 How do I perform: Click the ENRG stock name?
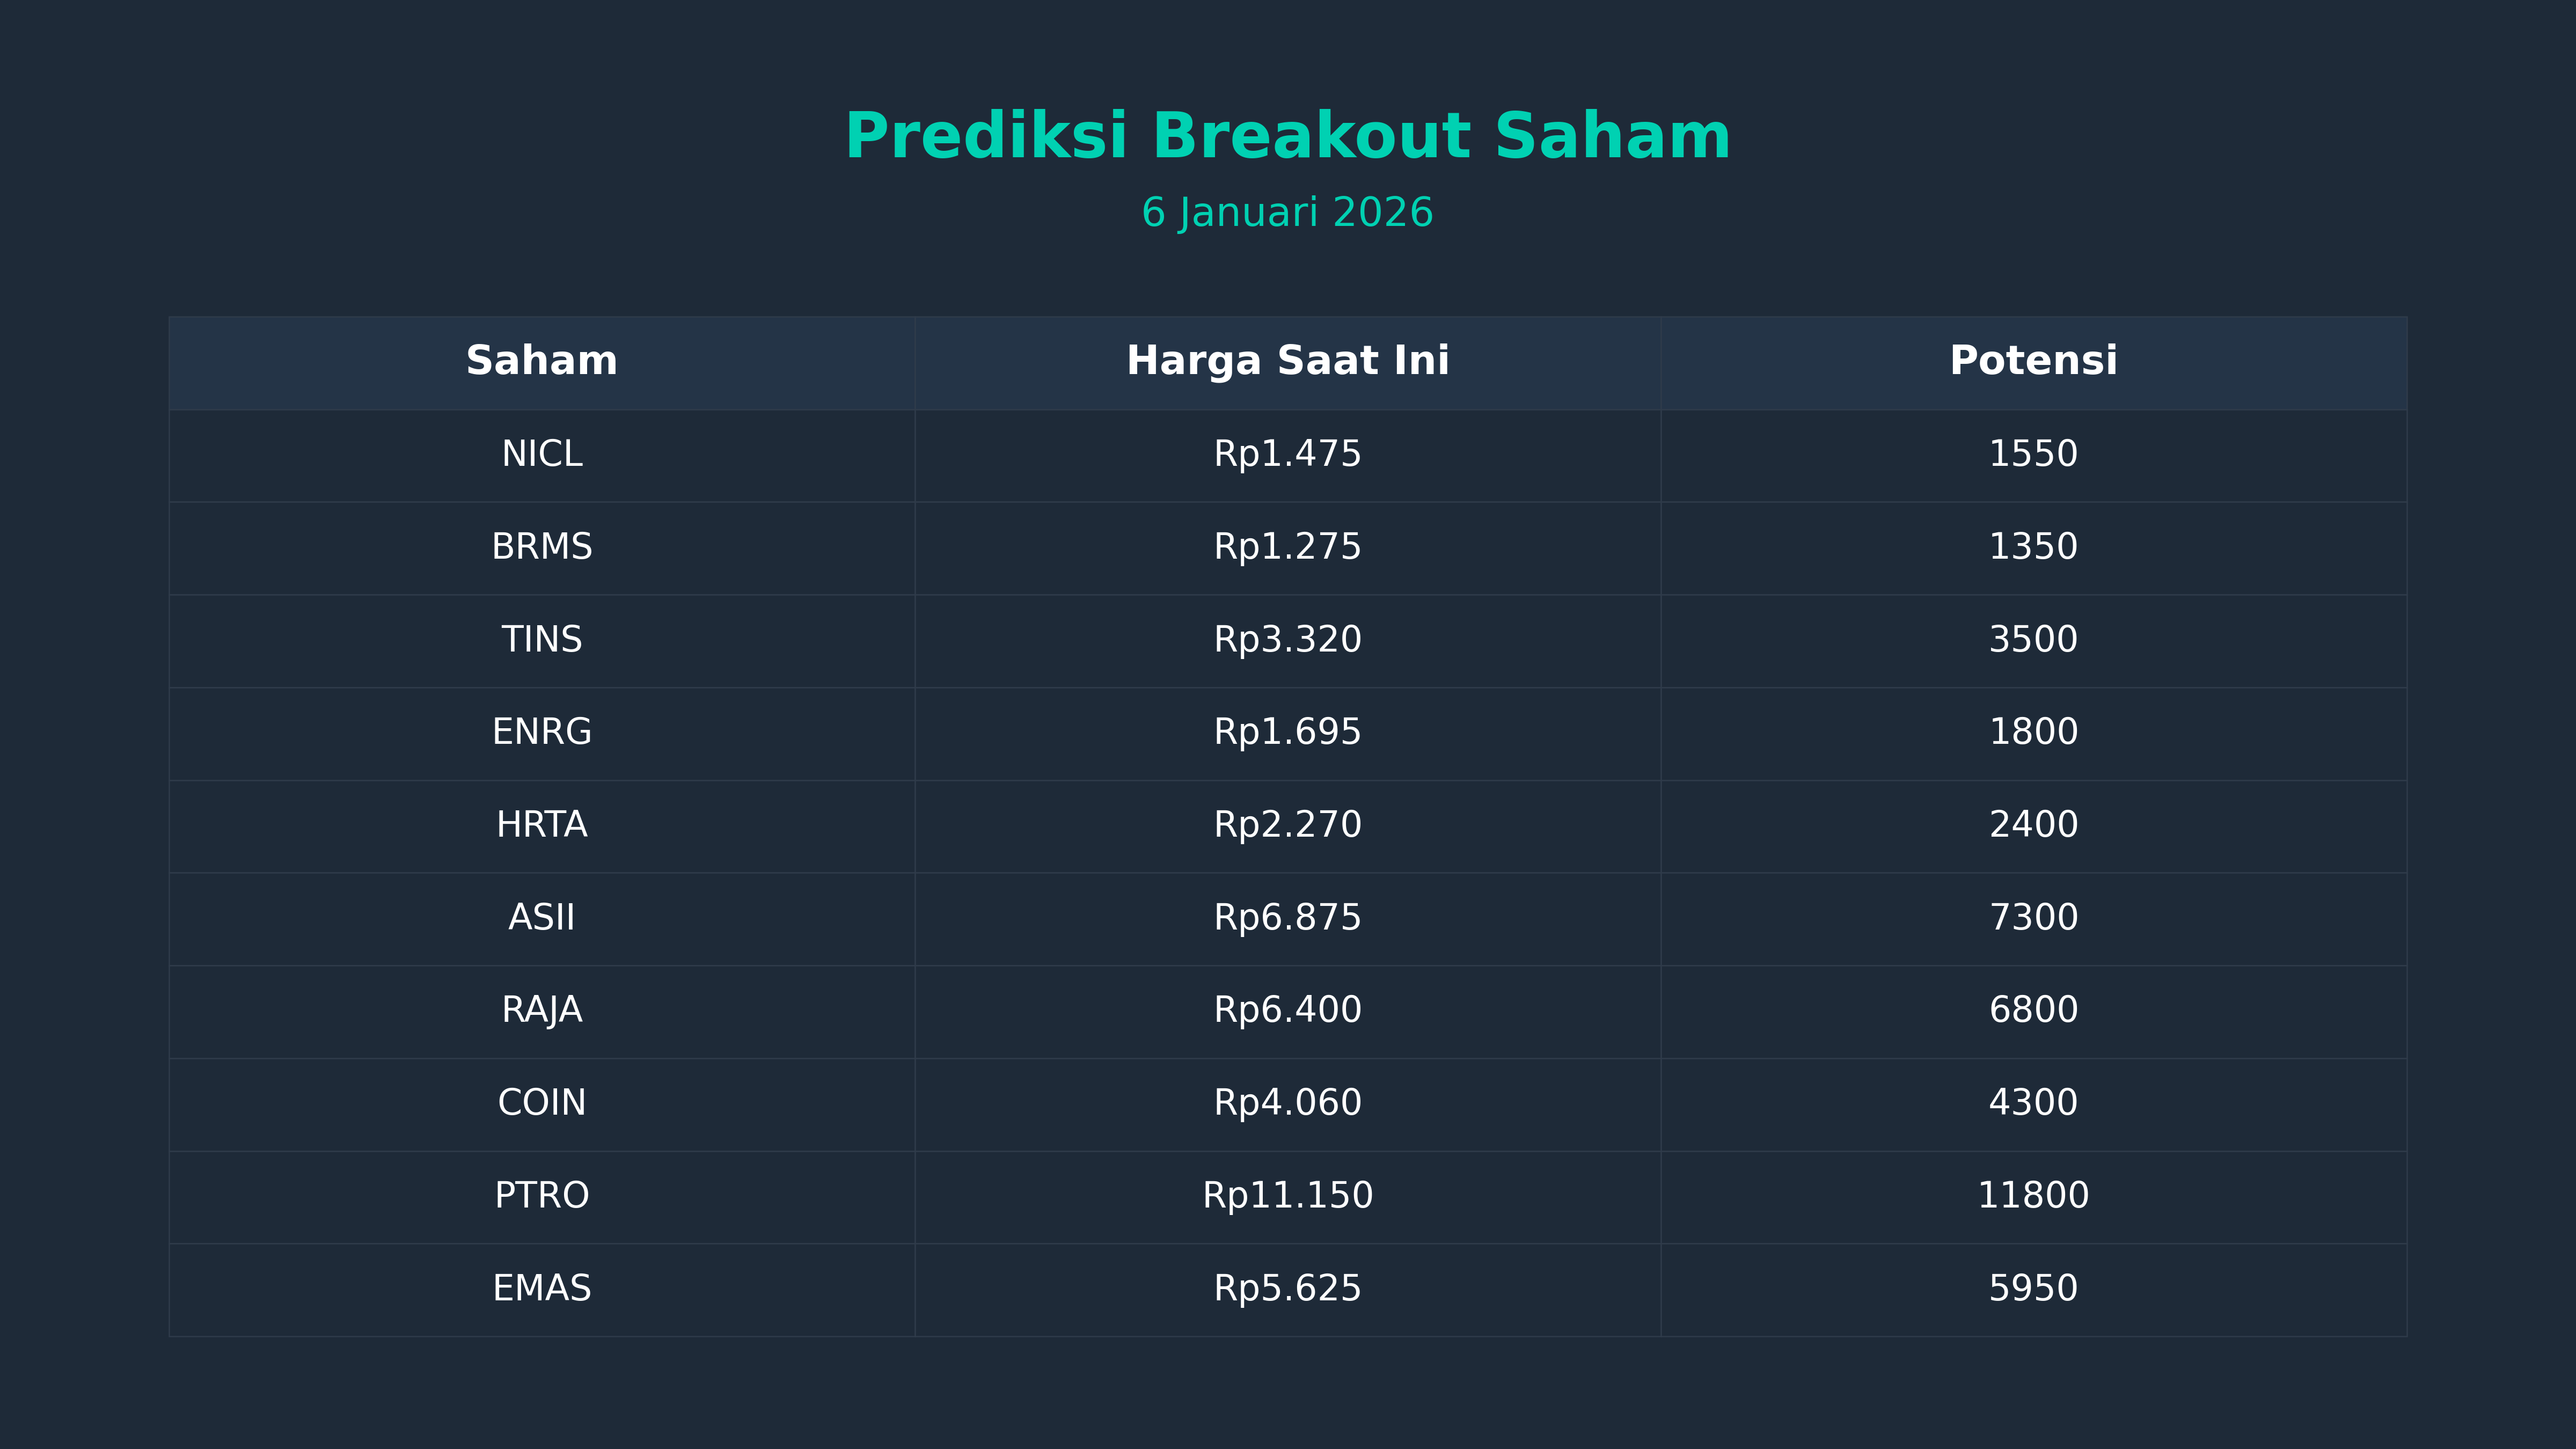541,732
